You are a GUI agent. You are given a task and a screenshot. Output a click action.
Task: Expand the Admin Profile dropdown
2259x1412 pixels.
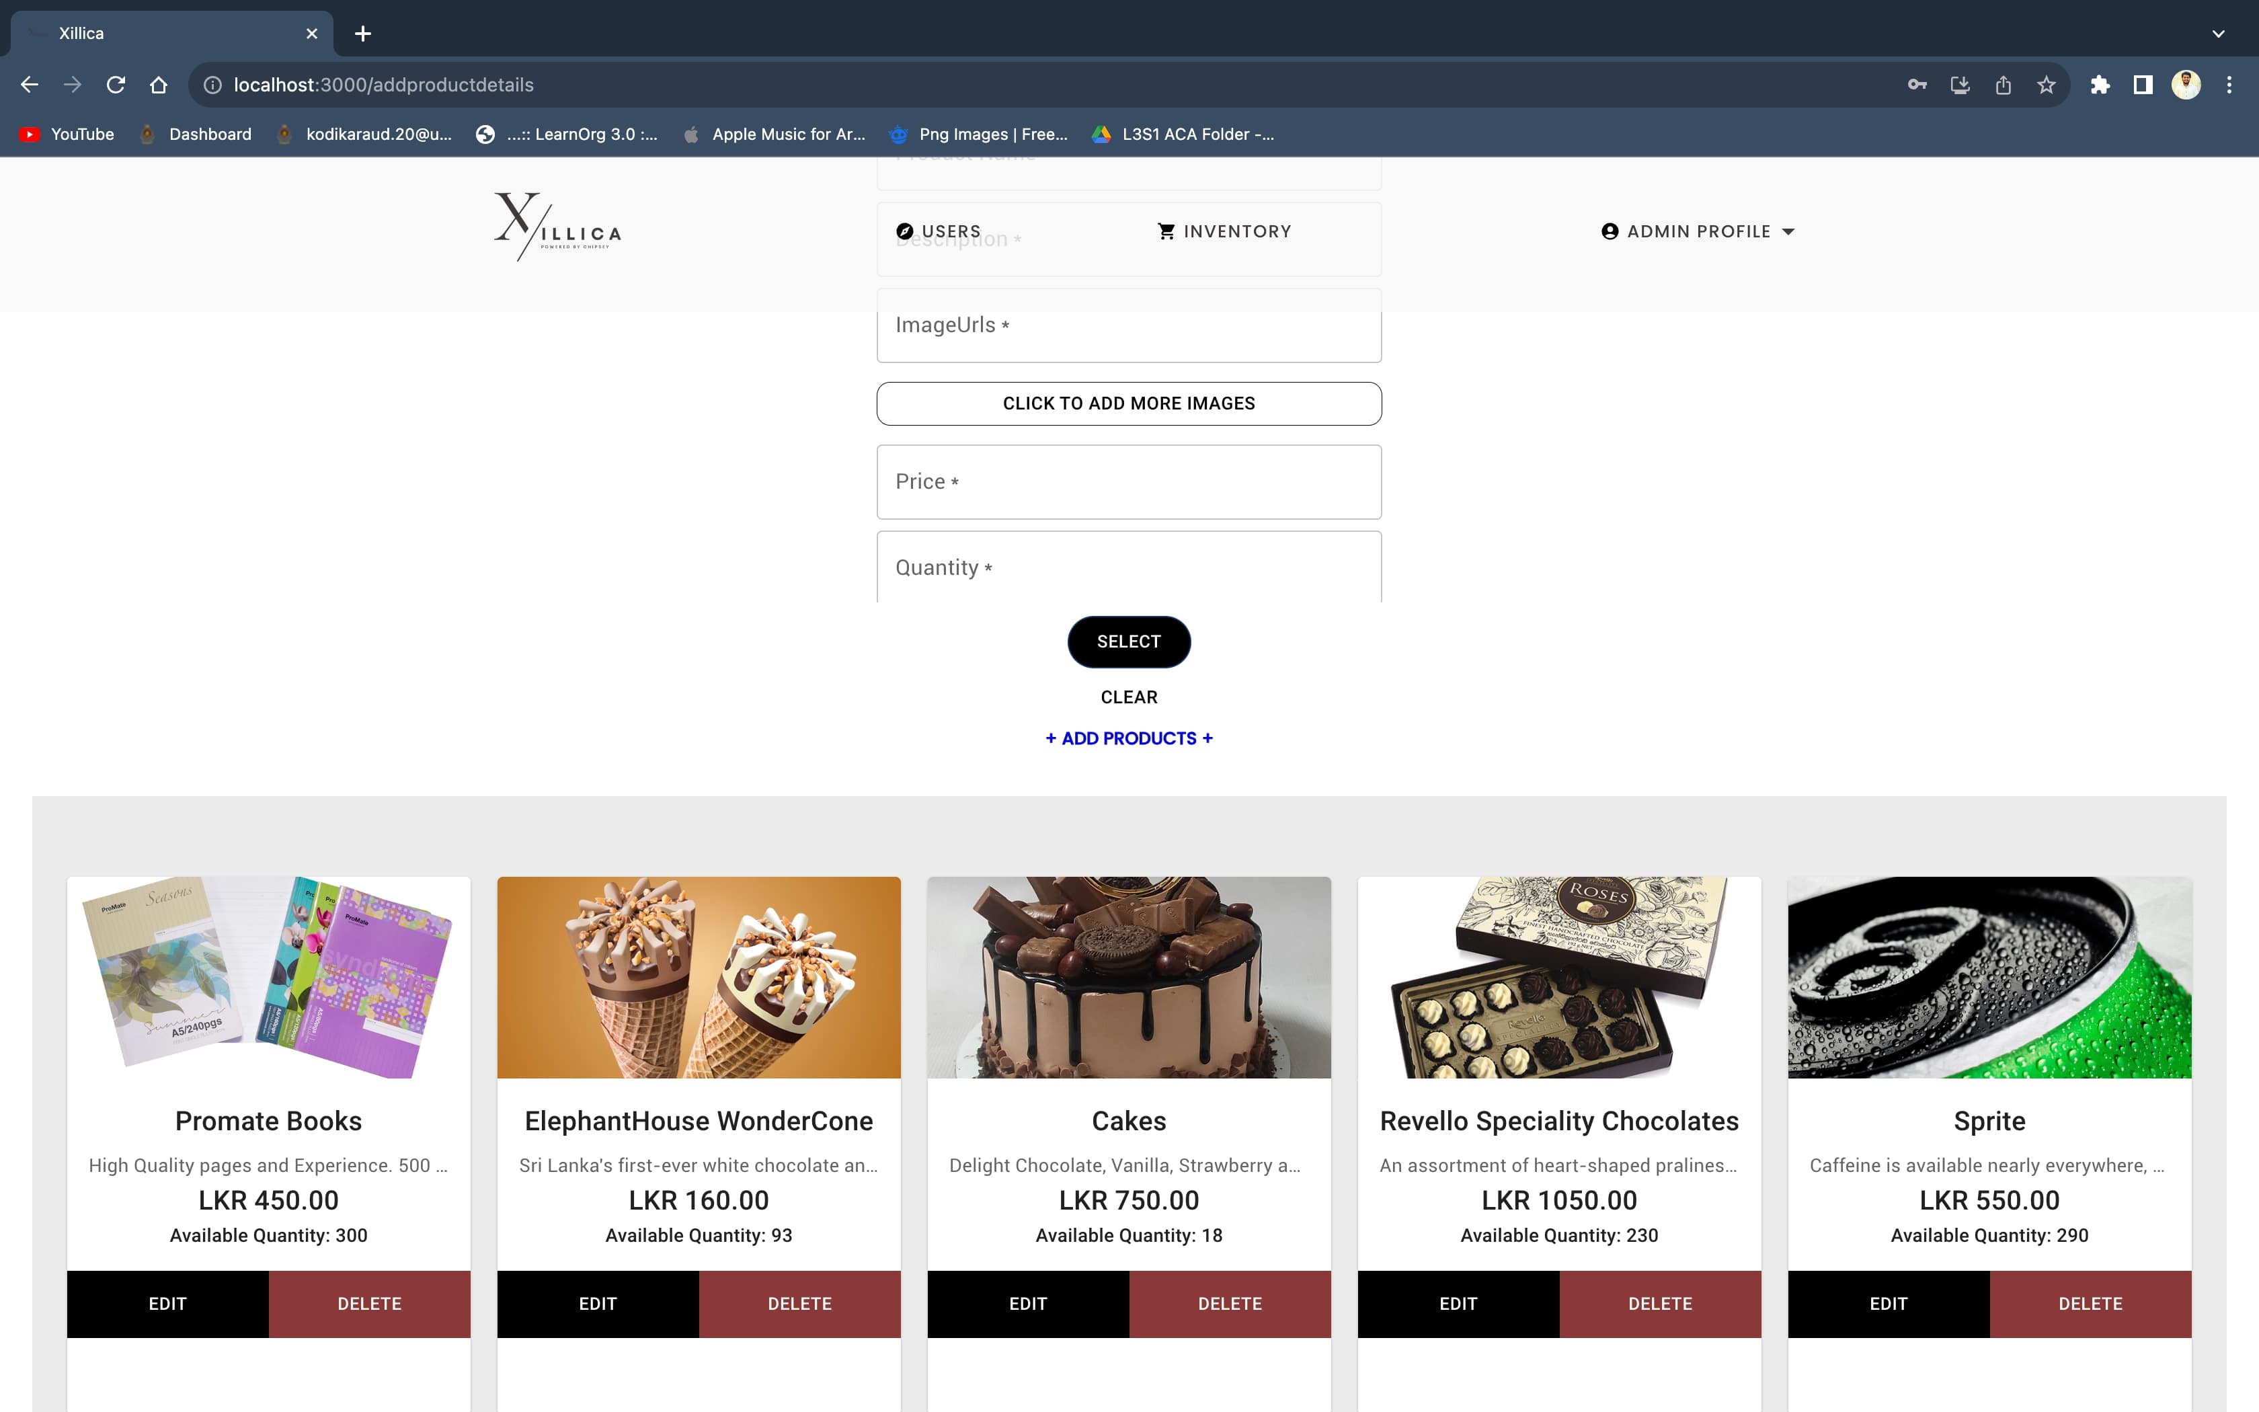[x=1698, y=231]
